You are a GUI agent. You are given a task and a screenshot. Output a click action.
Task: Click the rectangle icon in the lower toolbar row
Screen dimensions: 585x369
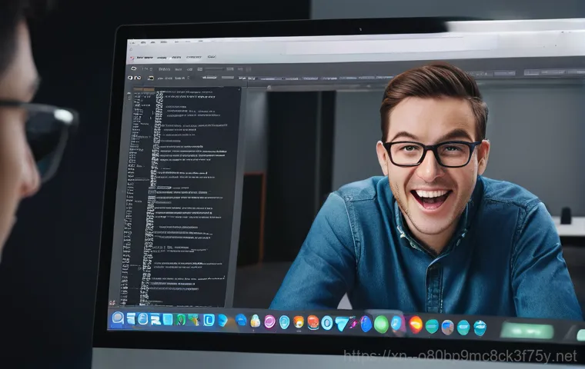pos(150,78)
